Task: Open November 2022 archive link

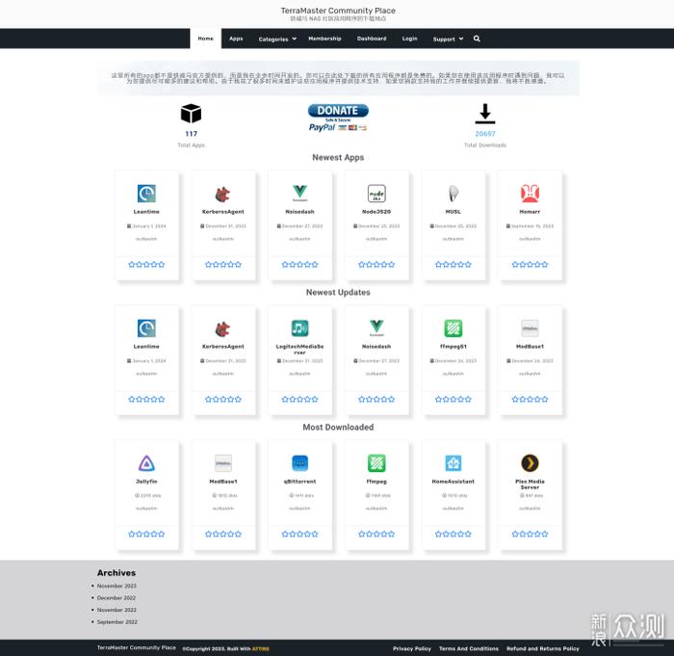Action: tap(117, 610)
